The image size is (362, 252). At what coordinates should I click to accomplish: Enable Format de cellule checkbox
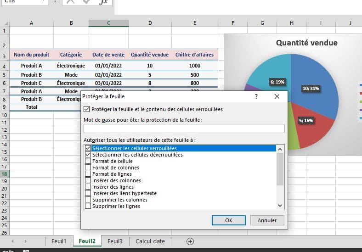tap(88, 161)
